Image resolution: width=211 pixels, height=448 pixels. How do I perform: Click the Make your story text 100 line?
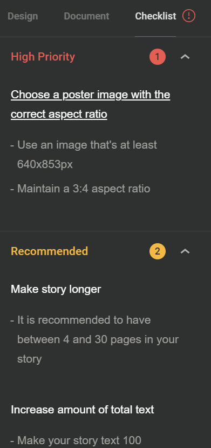[x=76, y=440]
